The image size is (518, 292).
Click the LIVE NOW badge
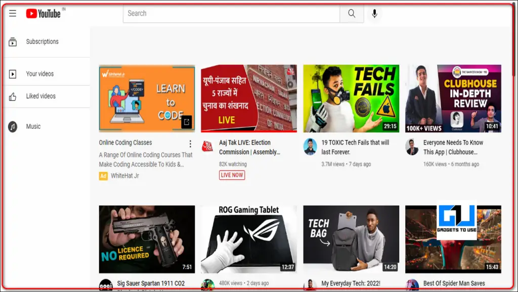tap(232, 175)
